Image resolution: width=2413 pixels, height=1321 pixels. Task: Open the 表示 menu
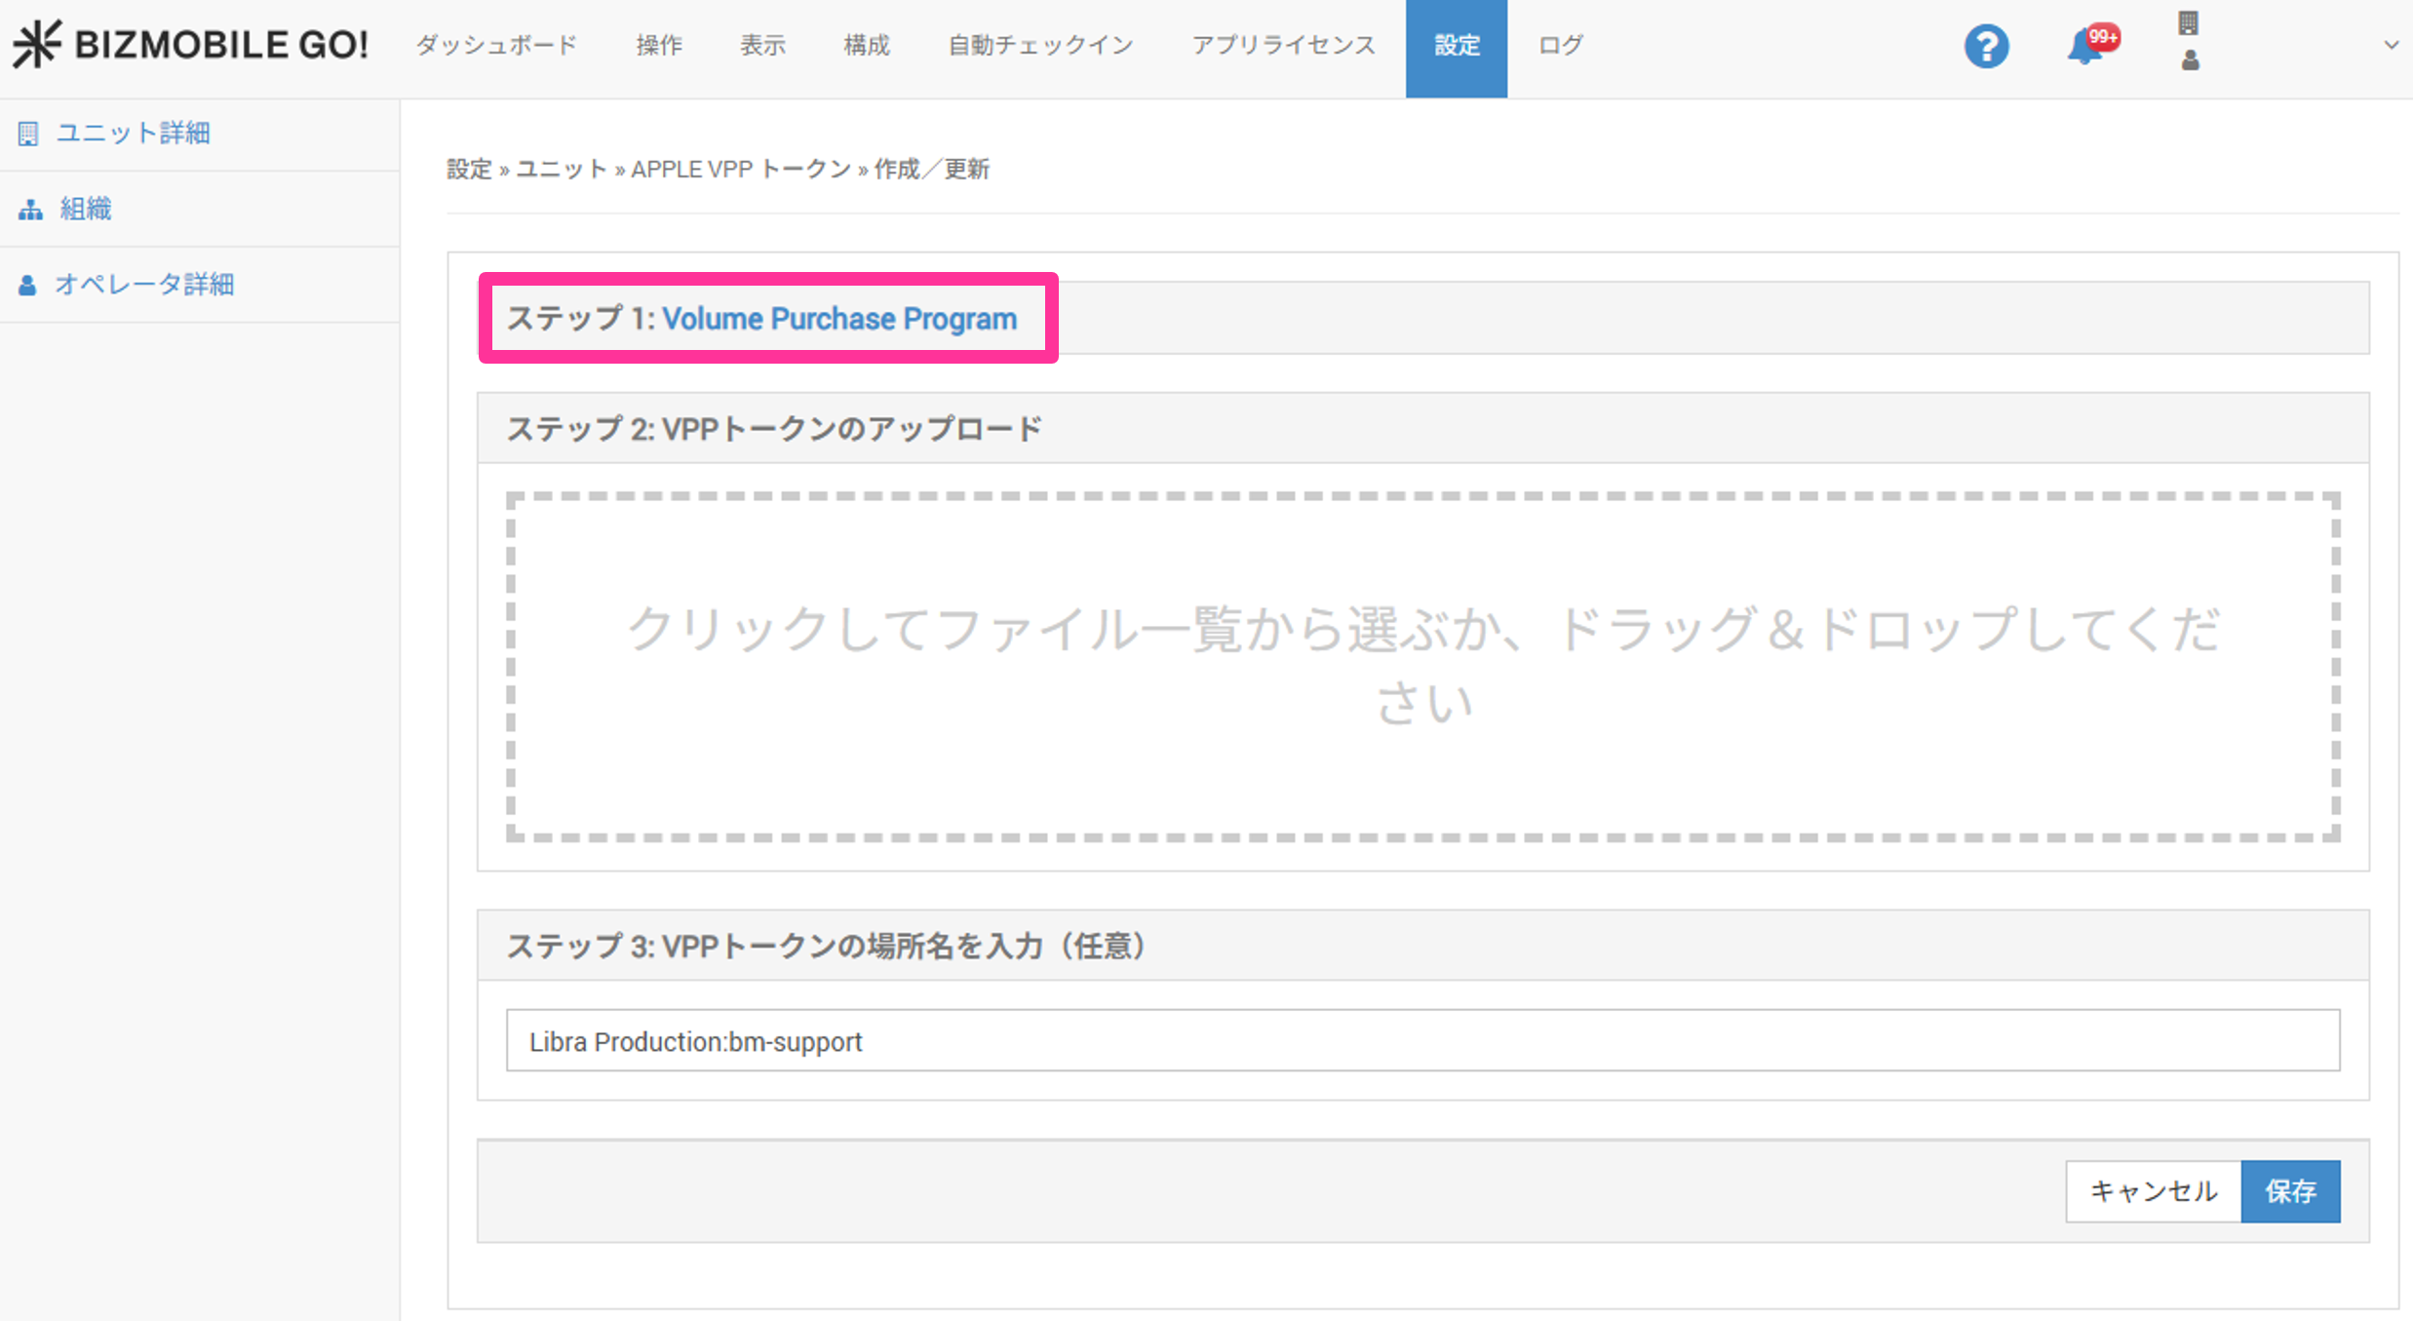click(x=762, y=45)
